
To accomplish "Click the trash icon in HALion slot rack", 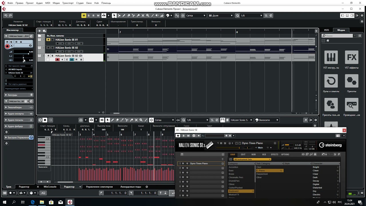I will coord(223,159).
